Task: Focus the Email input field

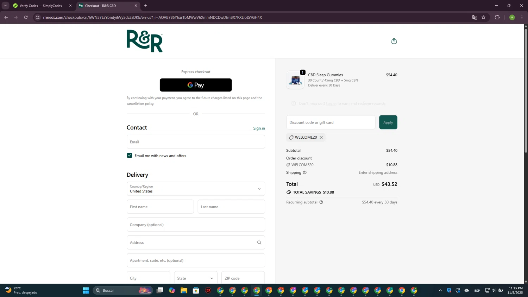Action: (196, 142)
